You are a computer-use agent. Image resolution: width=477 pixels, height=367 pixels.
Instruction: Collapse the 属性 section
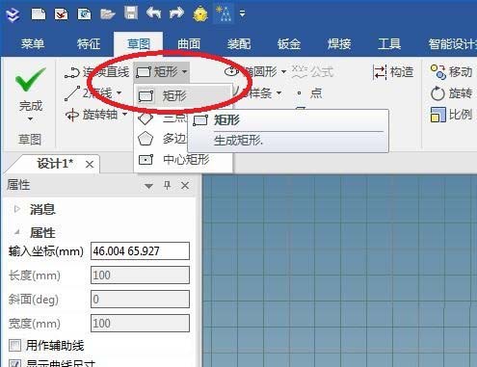(x=17, y=232)
